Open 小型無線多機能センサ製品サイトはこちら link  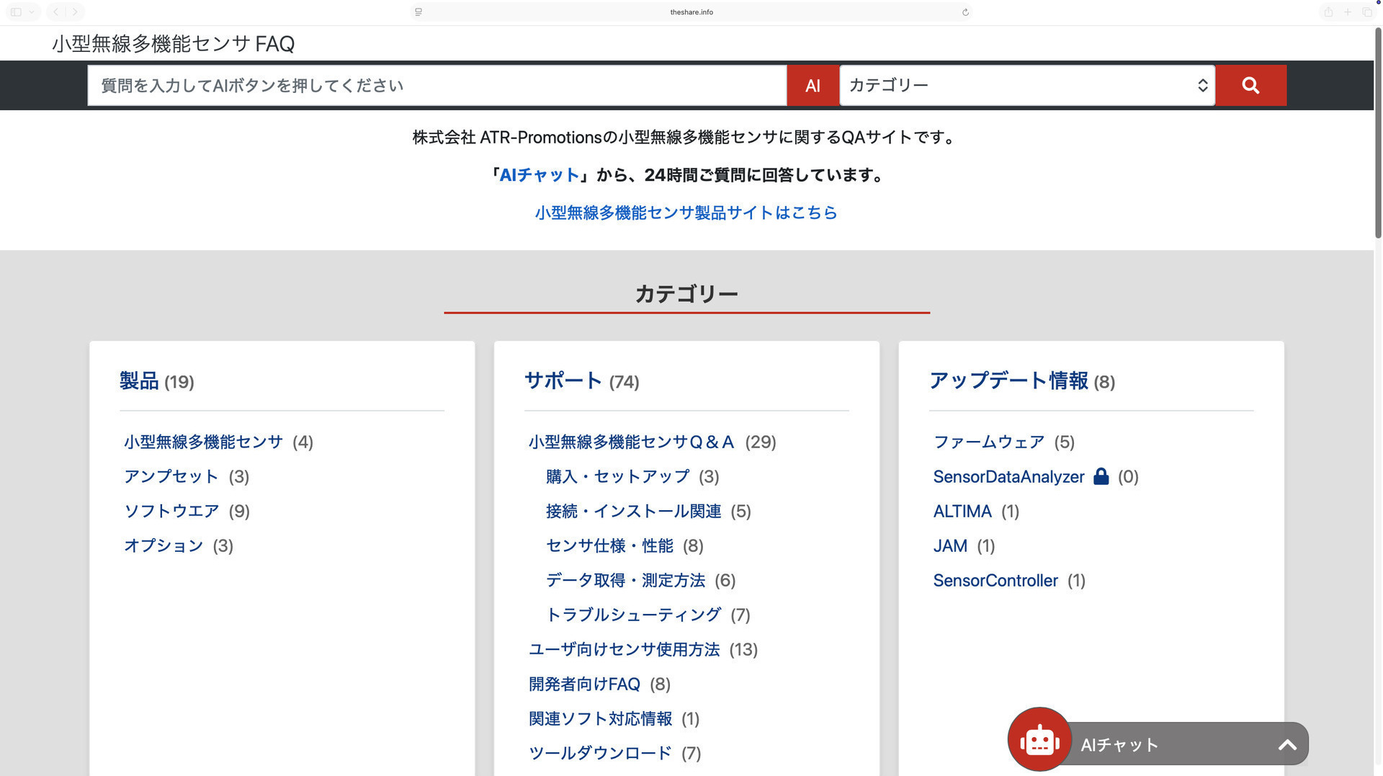686,213
